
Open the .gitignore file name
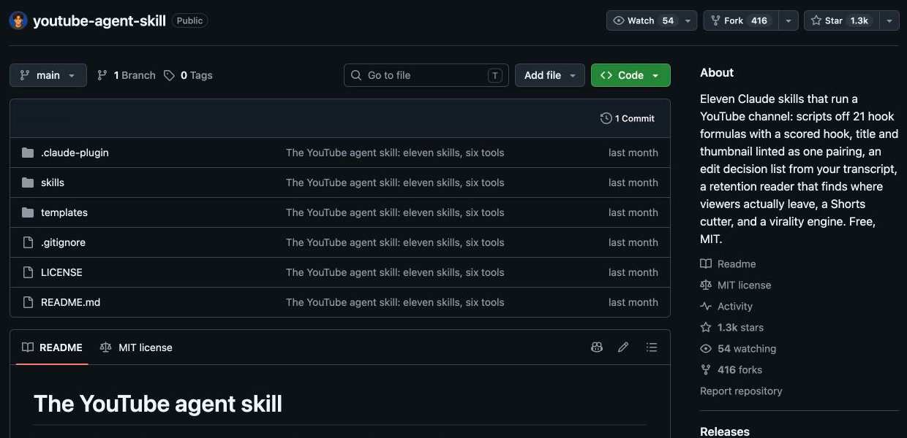tap(63, 242)
